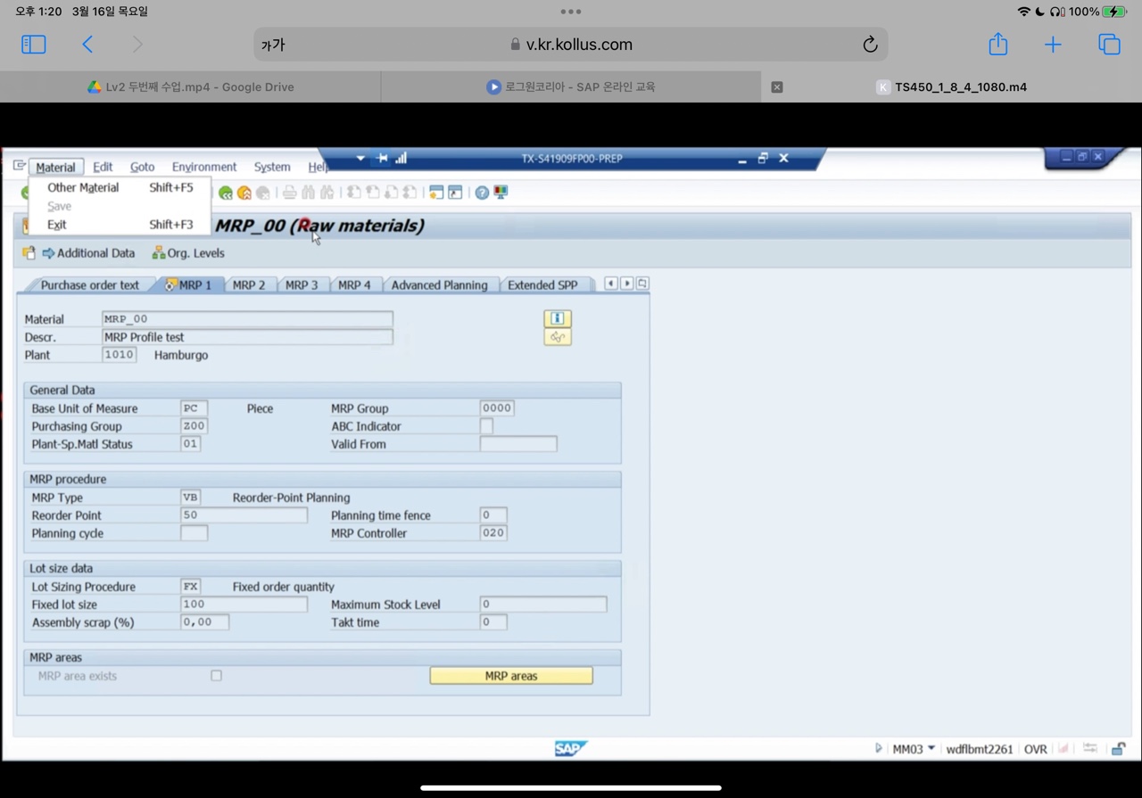Click the Fixed lot size field
1142x798 pixels.
click(x=244, y=605)
